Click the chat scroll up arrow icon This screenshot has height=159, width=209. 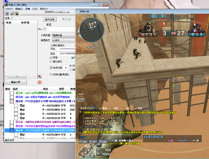80,112
